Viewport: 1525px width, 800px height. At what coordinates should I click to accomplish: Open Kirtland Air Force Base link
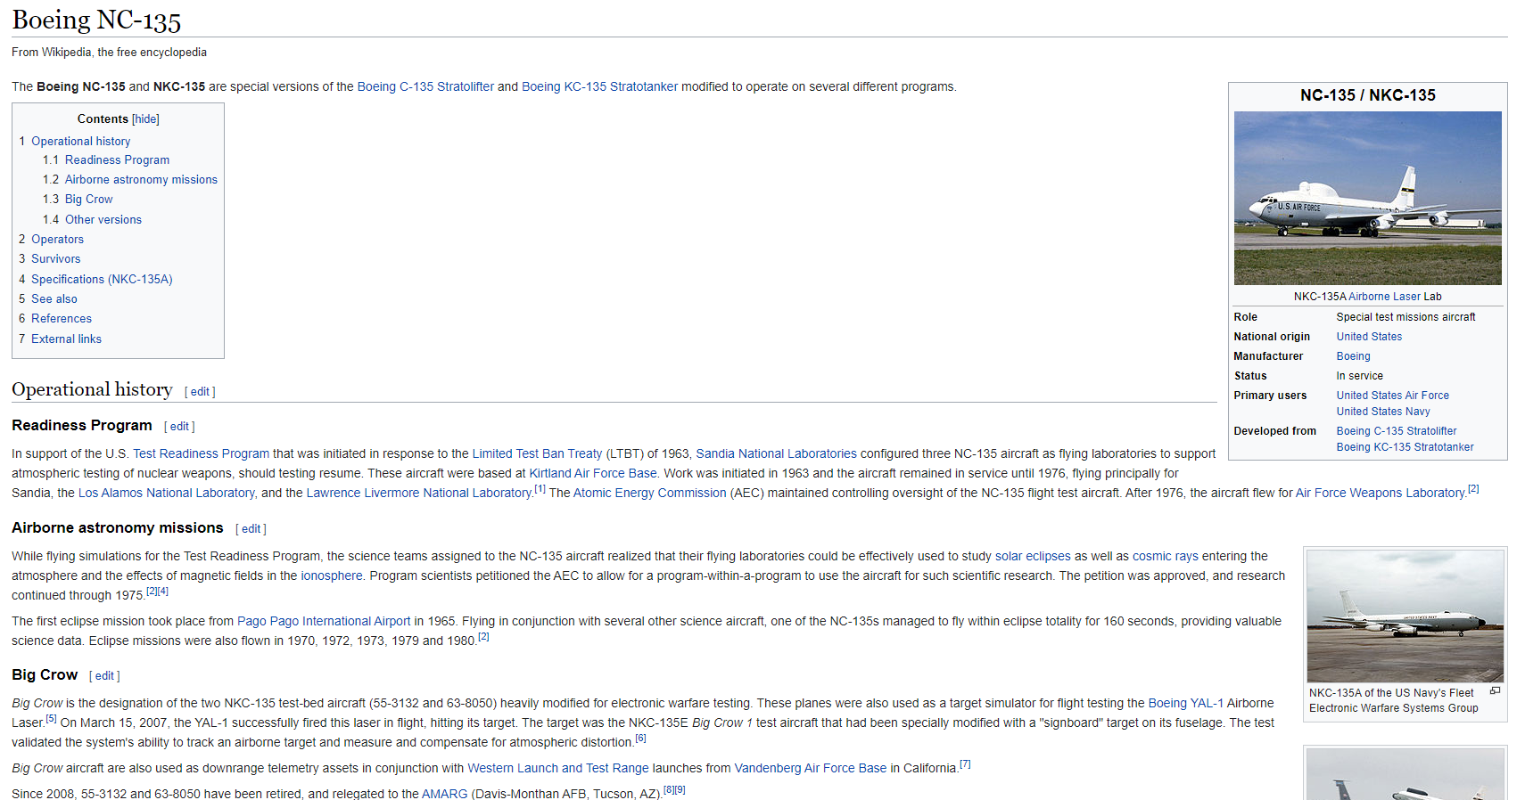point(593,473)
